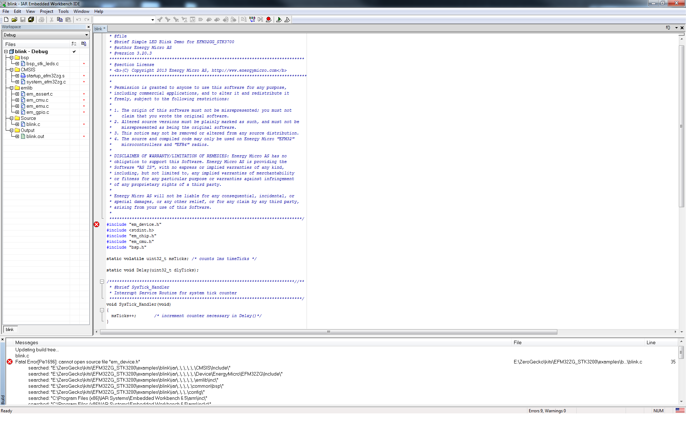This screenshot has width=686, height=428.
Task: Copy selection with the Copy toolbar icon
Action: click(60, 20)
